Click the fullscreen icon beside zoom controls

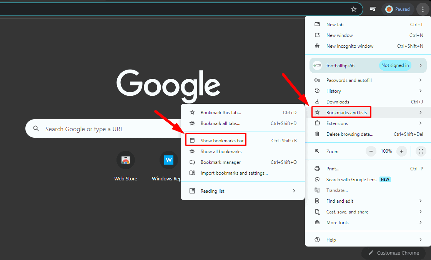(x=421, y=151)
